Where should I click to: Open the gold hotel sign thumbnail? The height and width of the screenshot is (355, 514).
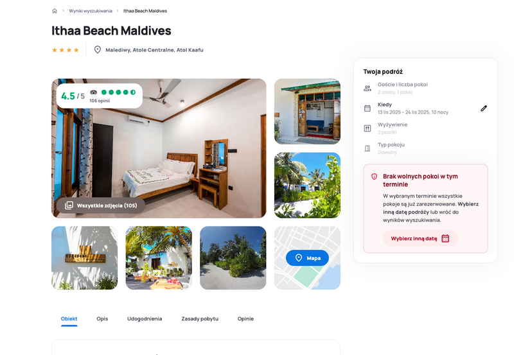point(85,257)
